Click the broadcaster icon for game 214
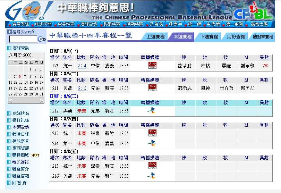281x193 pixels. coord(152,143)
